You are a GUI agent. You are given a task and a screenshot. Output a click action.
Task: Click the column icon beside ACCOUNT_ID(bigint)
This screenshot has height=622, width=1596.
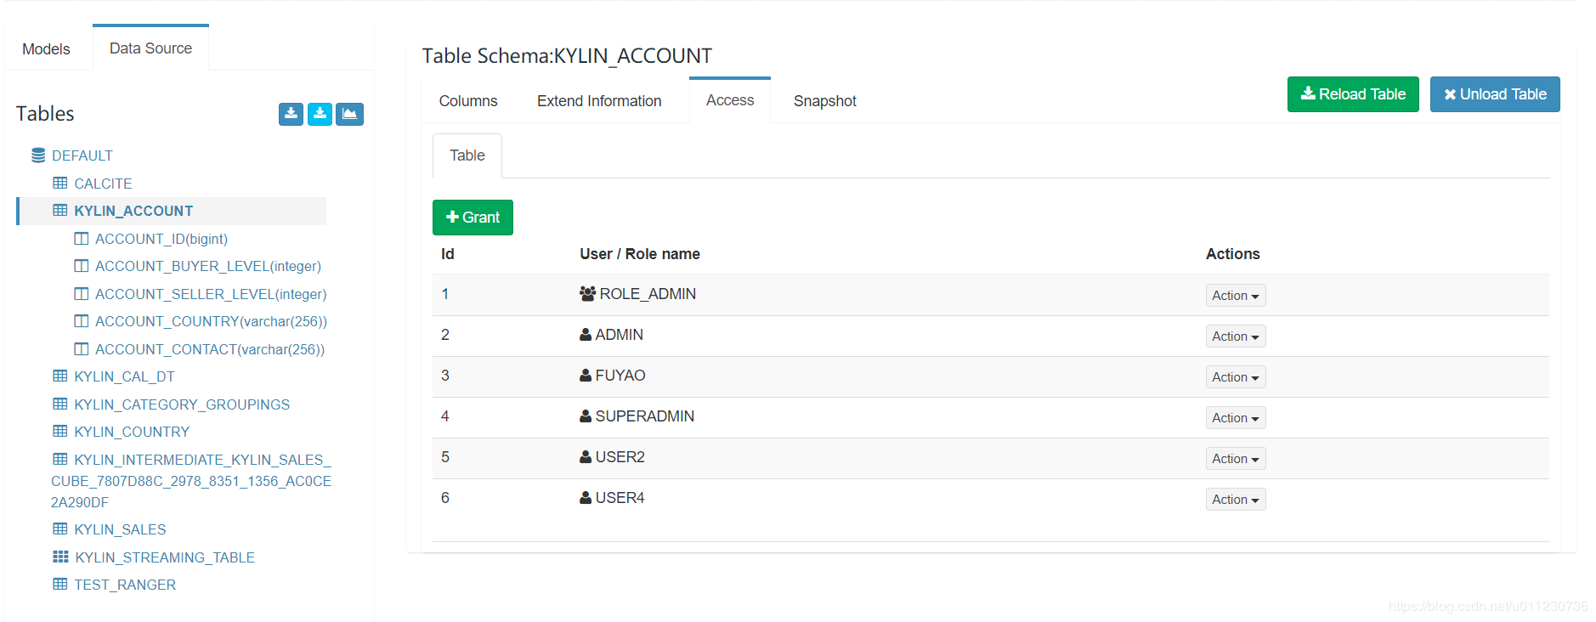coord(82,239)
